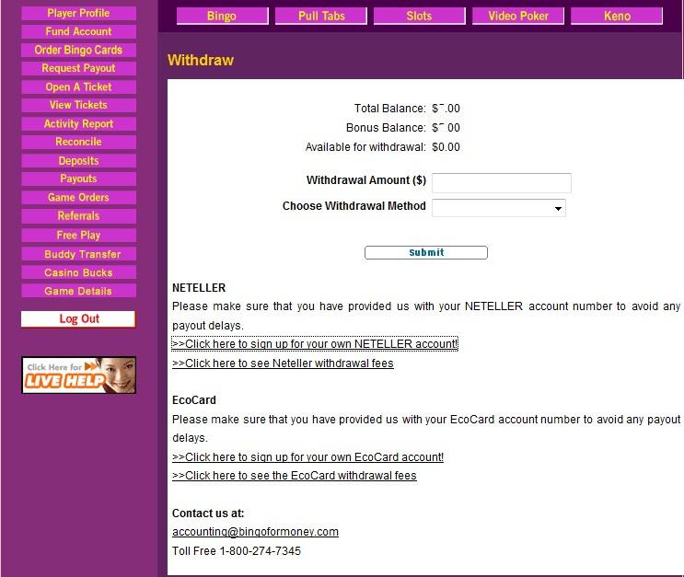Image resolution: width=684 pixels, height=577 pixels.
Task: Open the Pull Tabs game tab
Action: coord(321,17)
